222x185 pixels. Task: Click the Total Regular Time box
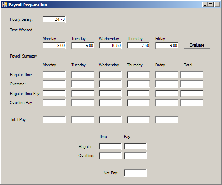click(192, 75)
